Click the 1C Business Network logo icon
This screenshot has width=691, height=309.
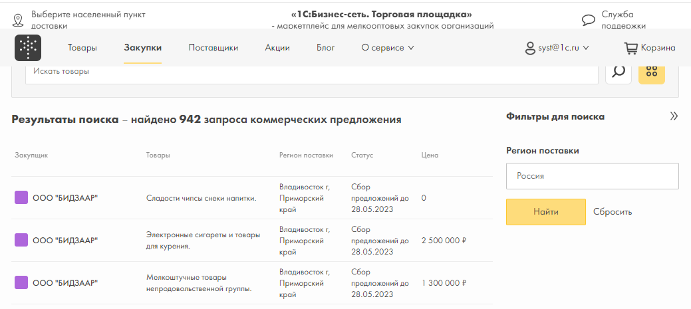[x=28, y=48]
